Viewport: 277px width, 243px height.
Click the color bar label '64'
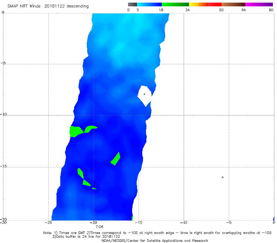[244, 10]
